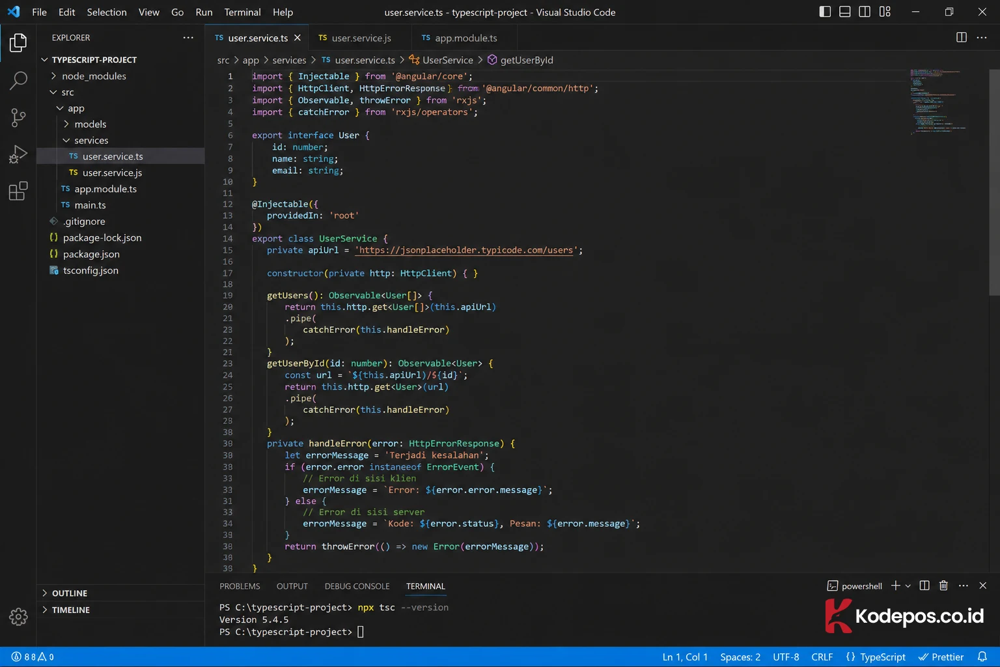Open the Run menu

(x=204, y=12)
